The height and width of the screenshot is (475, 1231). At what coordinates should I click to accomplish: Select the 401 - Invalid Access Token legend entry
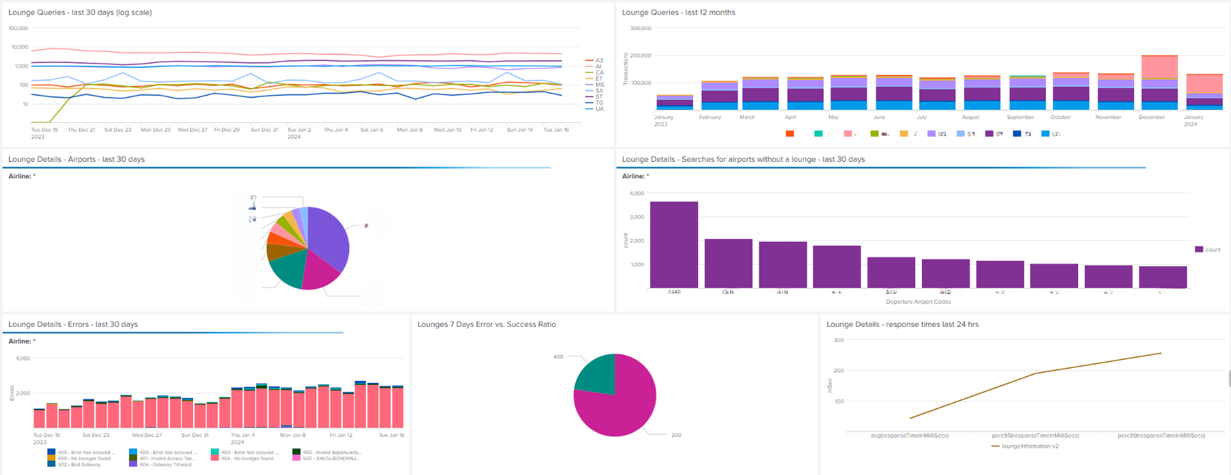pyautogui.click(x=166, y=459)
